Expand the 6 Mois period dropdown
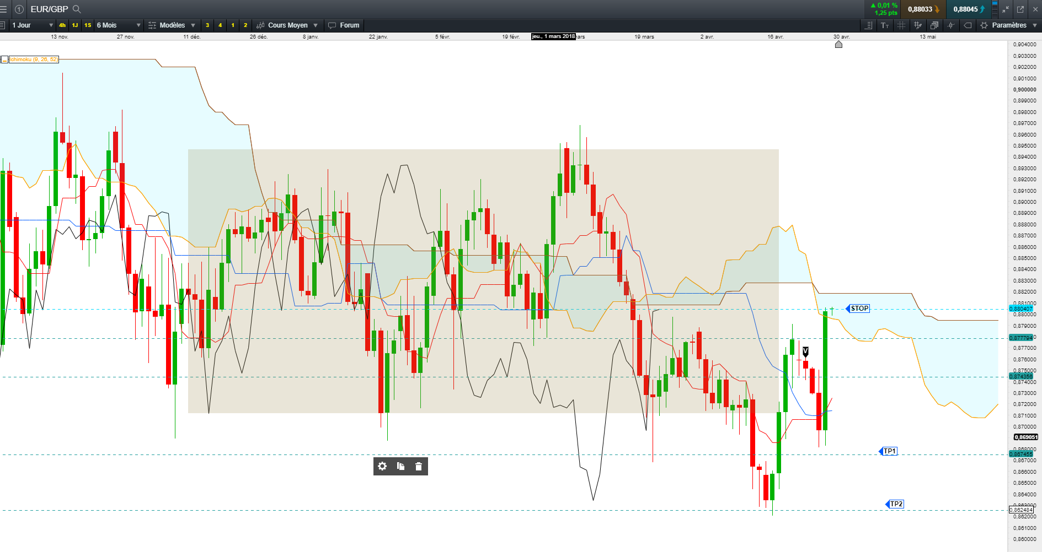The image size is (1042, 552). pos(119,25)
